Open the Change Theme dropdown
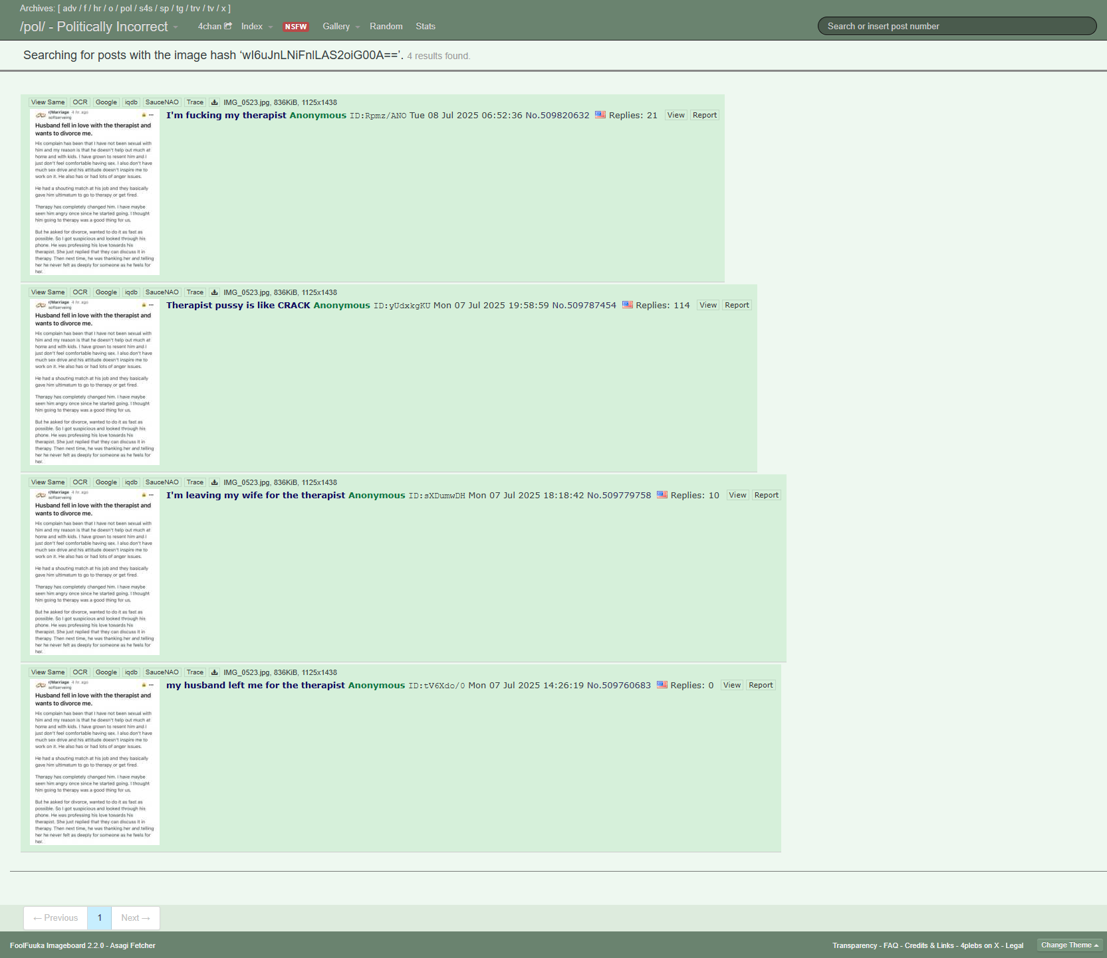This screenshot has width=1107, height=958. pyautogui.click(x=1070, y=945)
